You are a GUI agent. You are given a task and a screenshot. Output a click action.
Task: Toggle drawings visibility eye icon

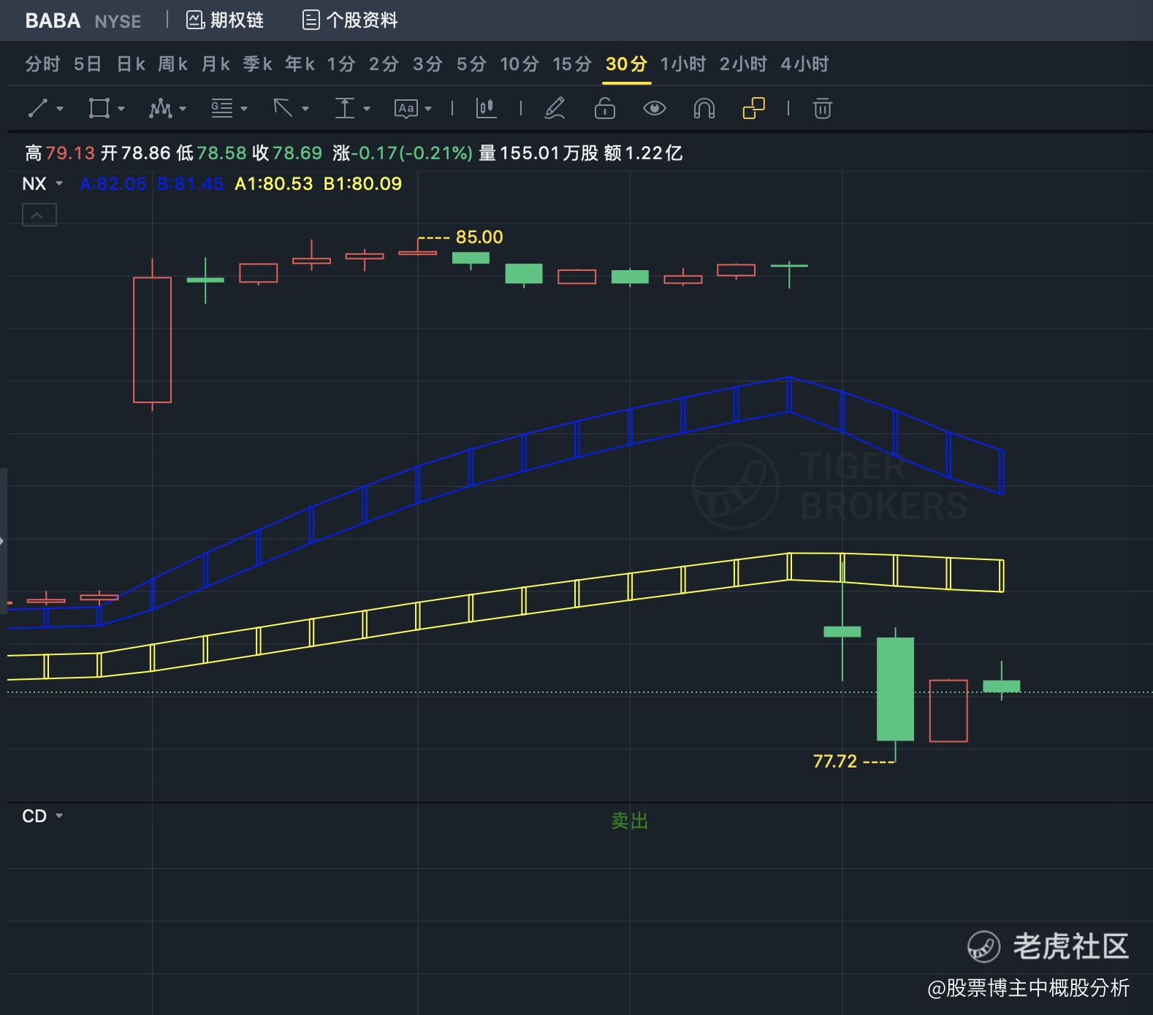[654, 109]
